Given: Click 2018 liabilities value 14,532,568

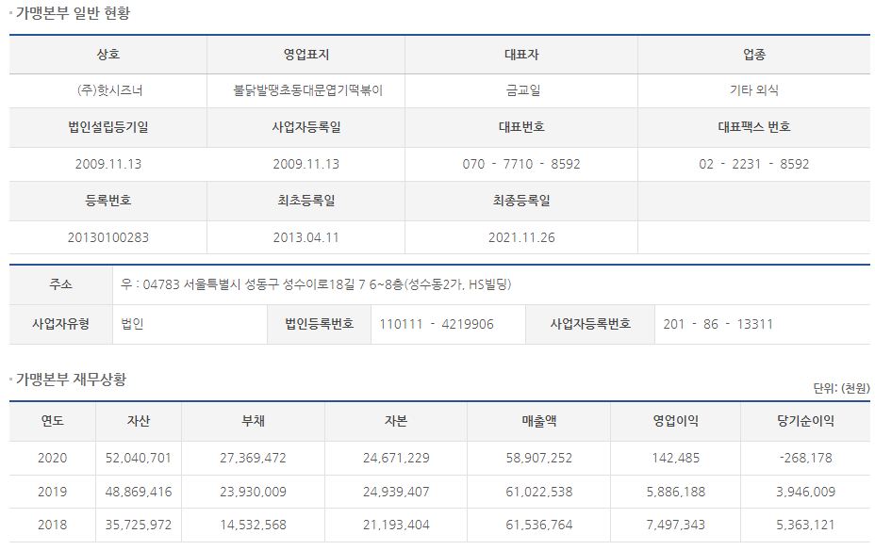Looking at the screenshot, I should pos(253,525).
